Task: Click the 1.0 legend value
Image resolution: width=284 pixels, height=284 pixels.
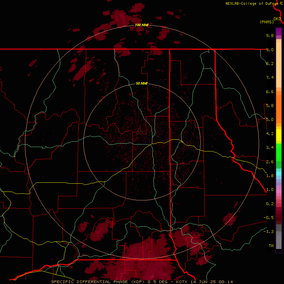Action: coord(270,190)
